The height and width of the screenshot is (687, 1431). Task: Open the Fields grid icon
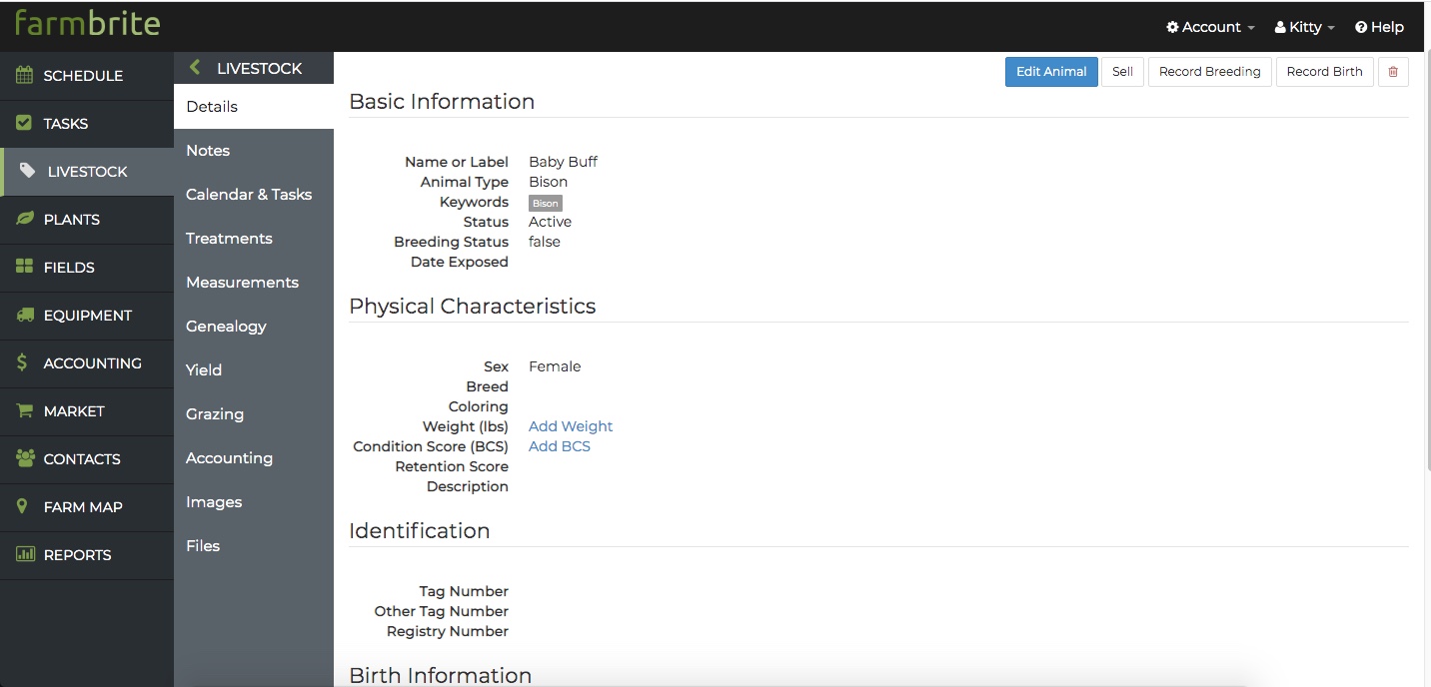24,267
